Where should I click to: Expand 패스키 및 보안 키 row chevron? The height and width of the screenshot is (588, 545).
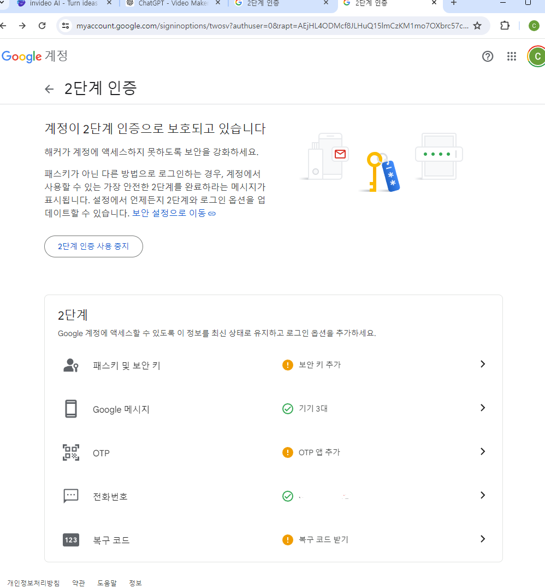pyautogui.click(x=483, y=364)
